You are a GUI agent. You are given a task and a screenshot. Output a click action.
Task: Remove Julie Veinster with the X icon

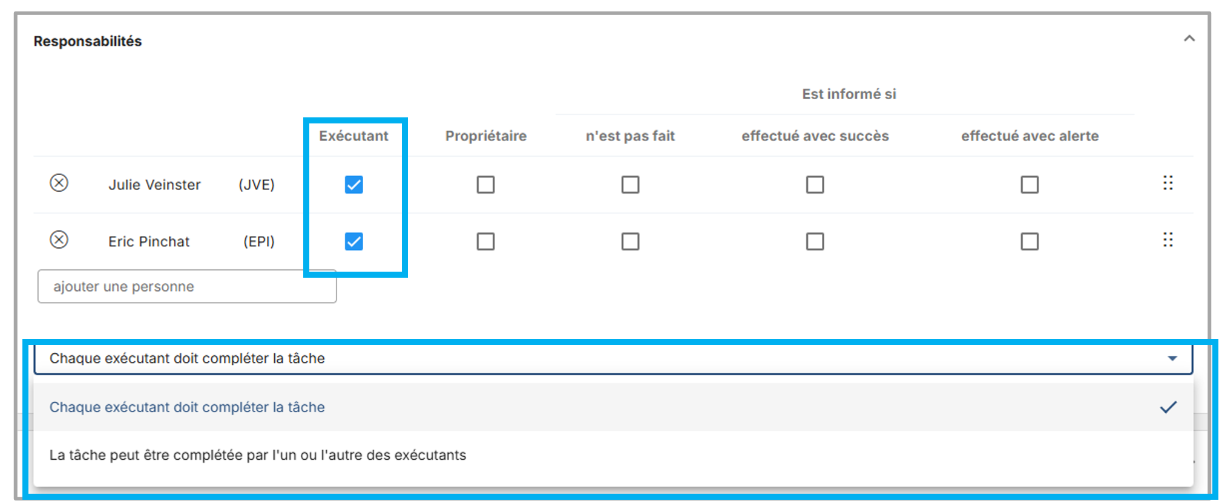(x=59, y=183)
